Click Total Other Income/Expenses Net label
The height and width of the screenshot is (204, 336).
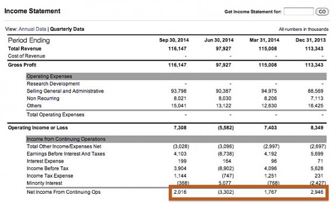pyautogui.click(x=64, y=146)
